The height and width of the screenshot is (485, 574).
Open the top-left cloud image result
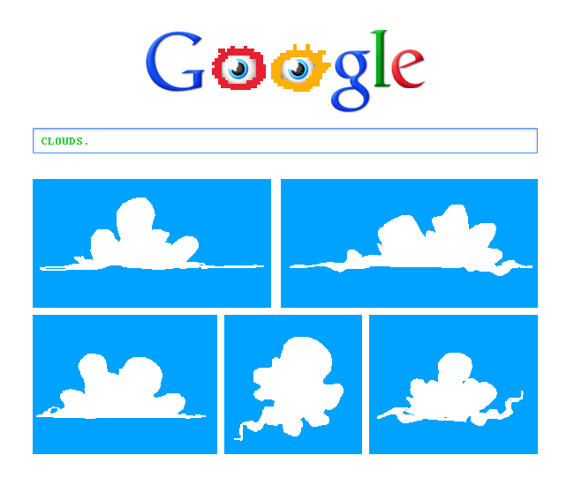point(152,243)
